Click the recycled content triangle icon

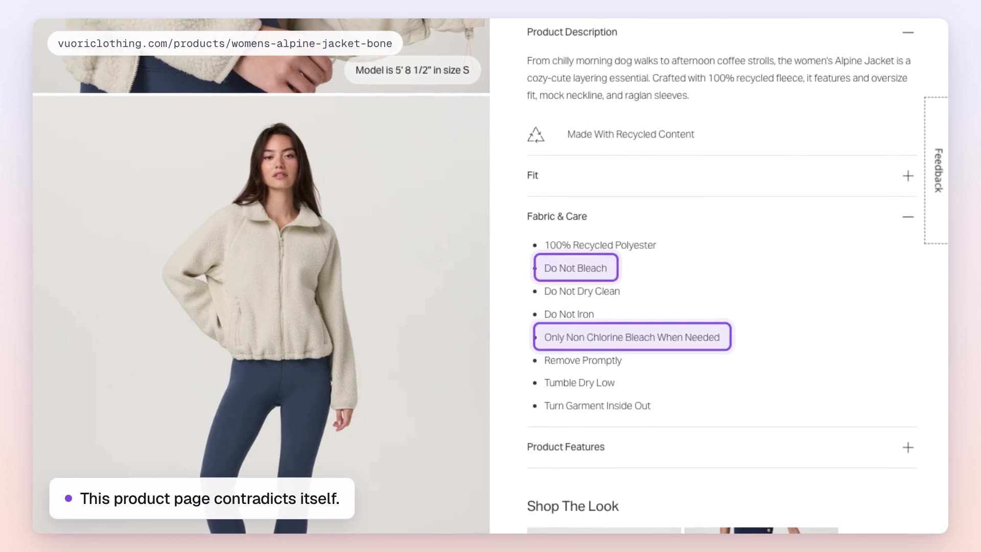tap(535, 134)
